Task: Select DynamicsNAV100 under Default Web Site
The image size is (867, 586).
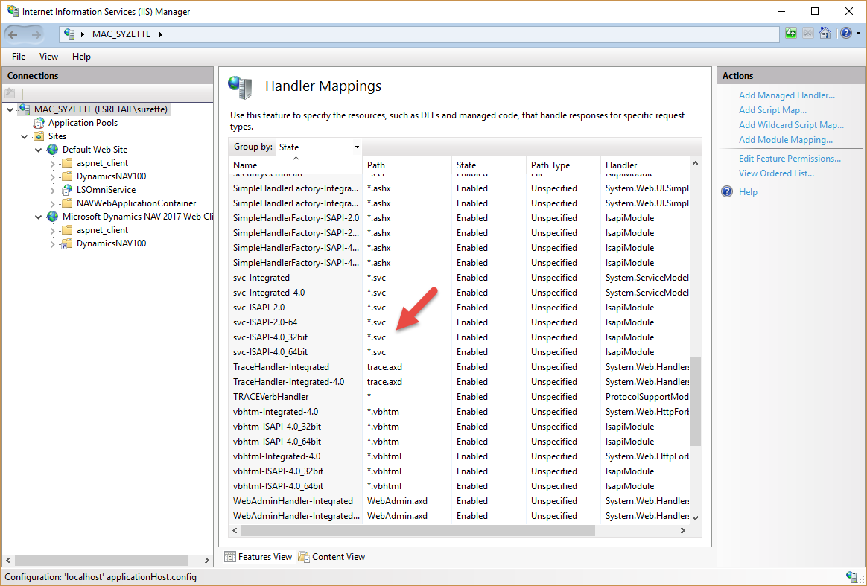Action: point(111,176)
